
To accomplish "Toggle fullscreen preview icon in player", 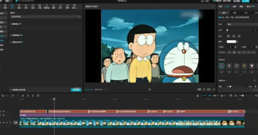I will click(214, 89).
